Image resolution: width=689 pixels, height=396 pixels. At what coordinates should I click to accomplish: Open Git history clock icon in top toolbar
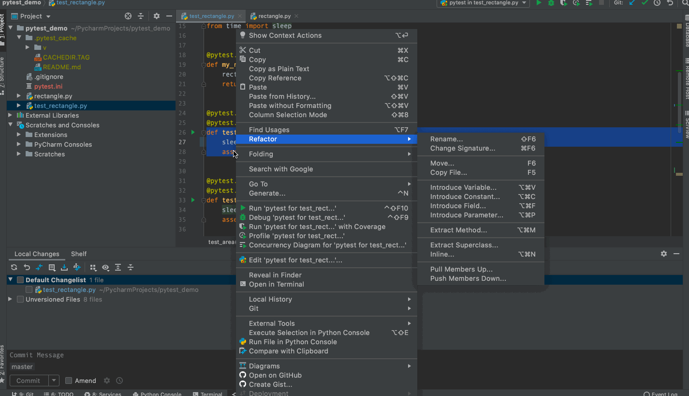tap(657, 3)
